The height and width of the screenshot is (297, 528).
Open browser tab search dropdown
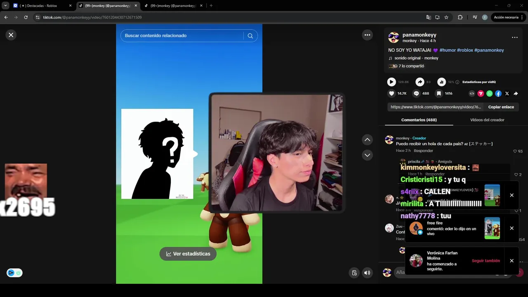tap(5, 6)
